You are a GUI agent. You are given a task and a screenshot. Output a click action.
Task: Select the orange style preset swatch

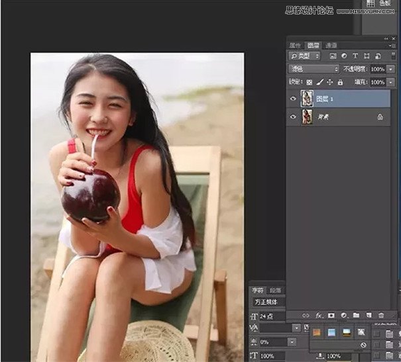317,333
